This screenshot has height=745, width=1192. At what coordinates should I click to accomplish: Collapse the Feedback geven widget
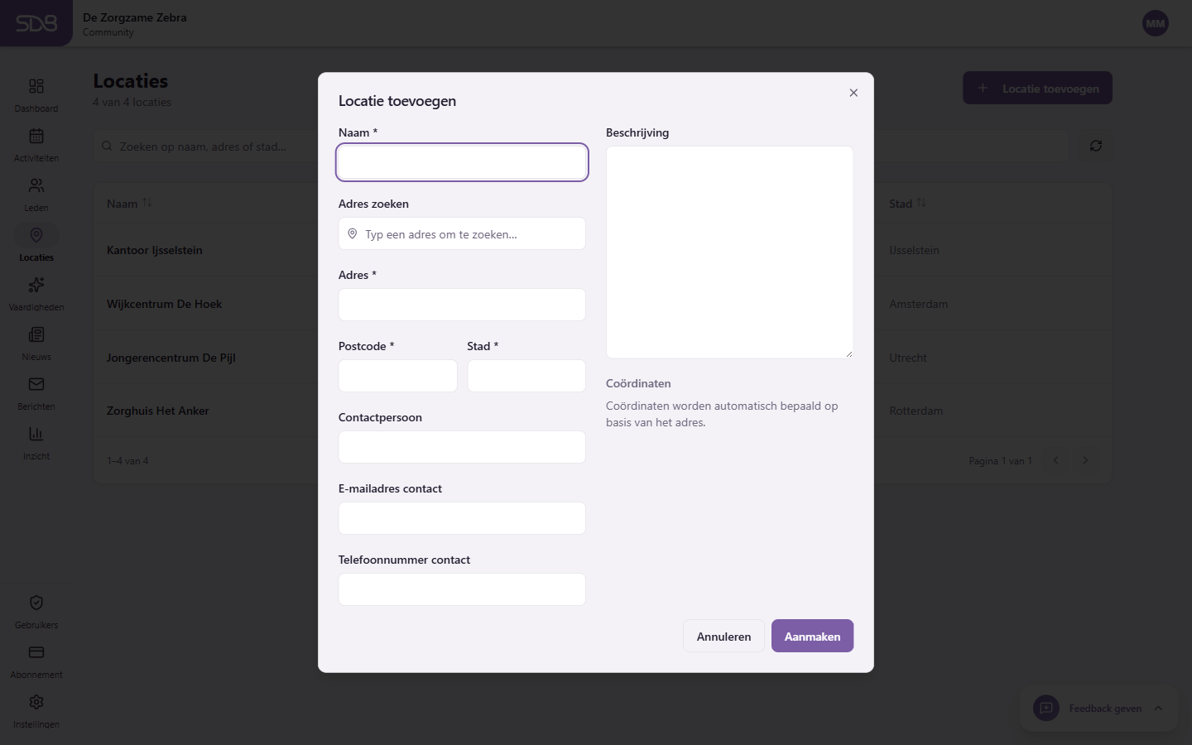point(1157,709)
